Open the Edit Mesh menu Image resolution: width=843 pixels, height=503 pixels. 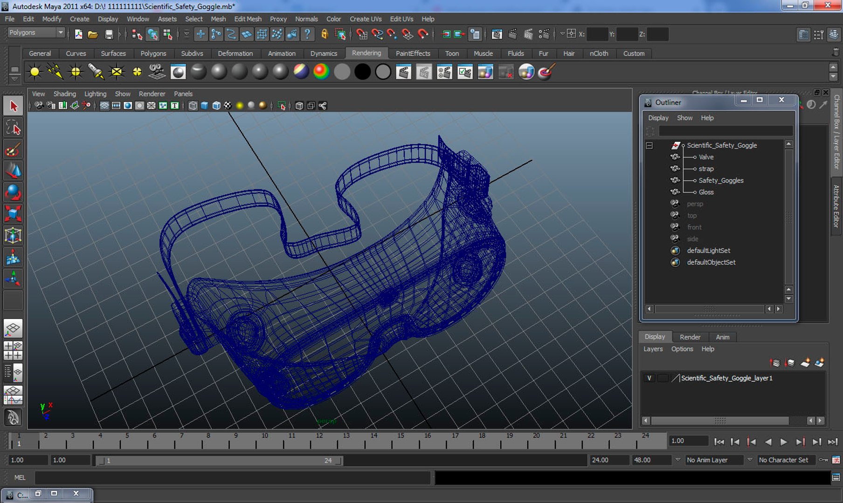point(248,19)
